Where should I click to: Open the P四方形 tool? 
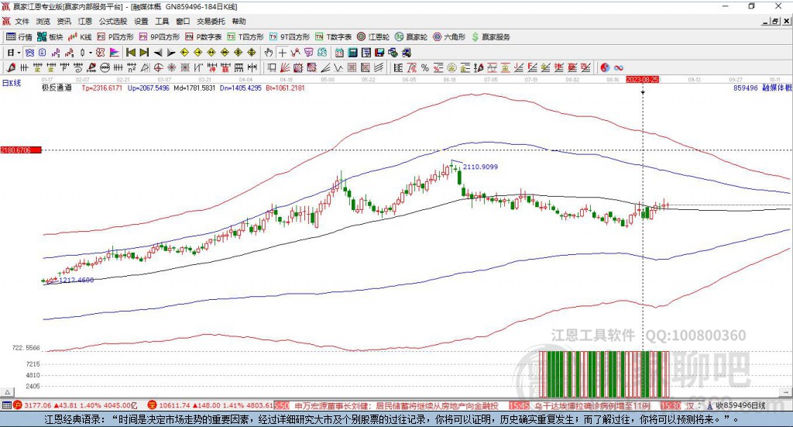115,37
